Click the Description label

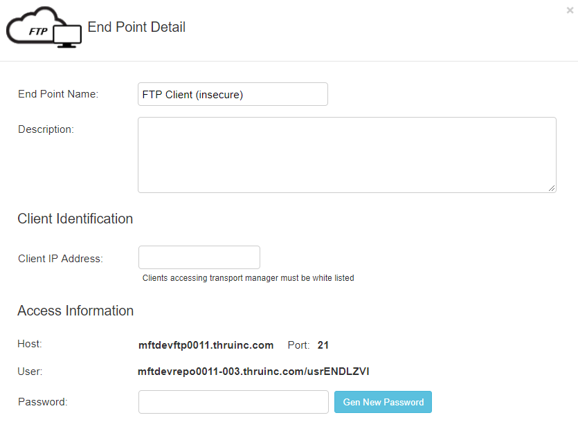46,129
